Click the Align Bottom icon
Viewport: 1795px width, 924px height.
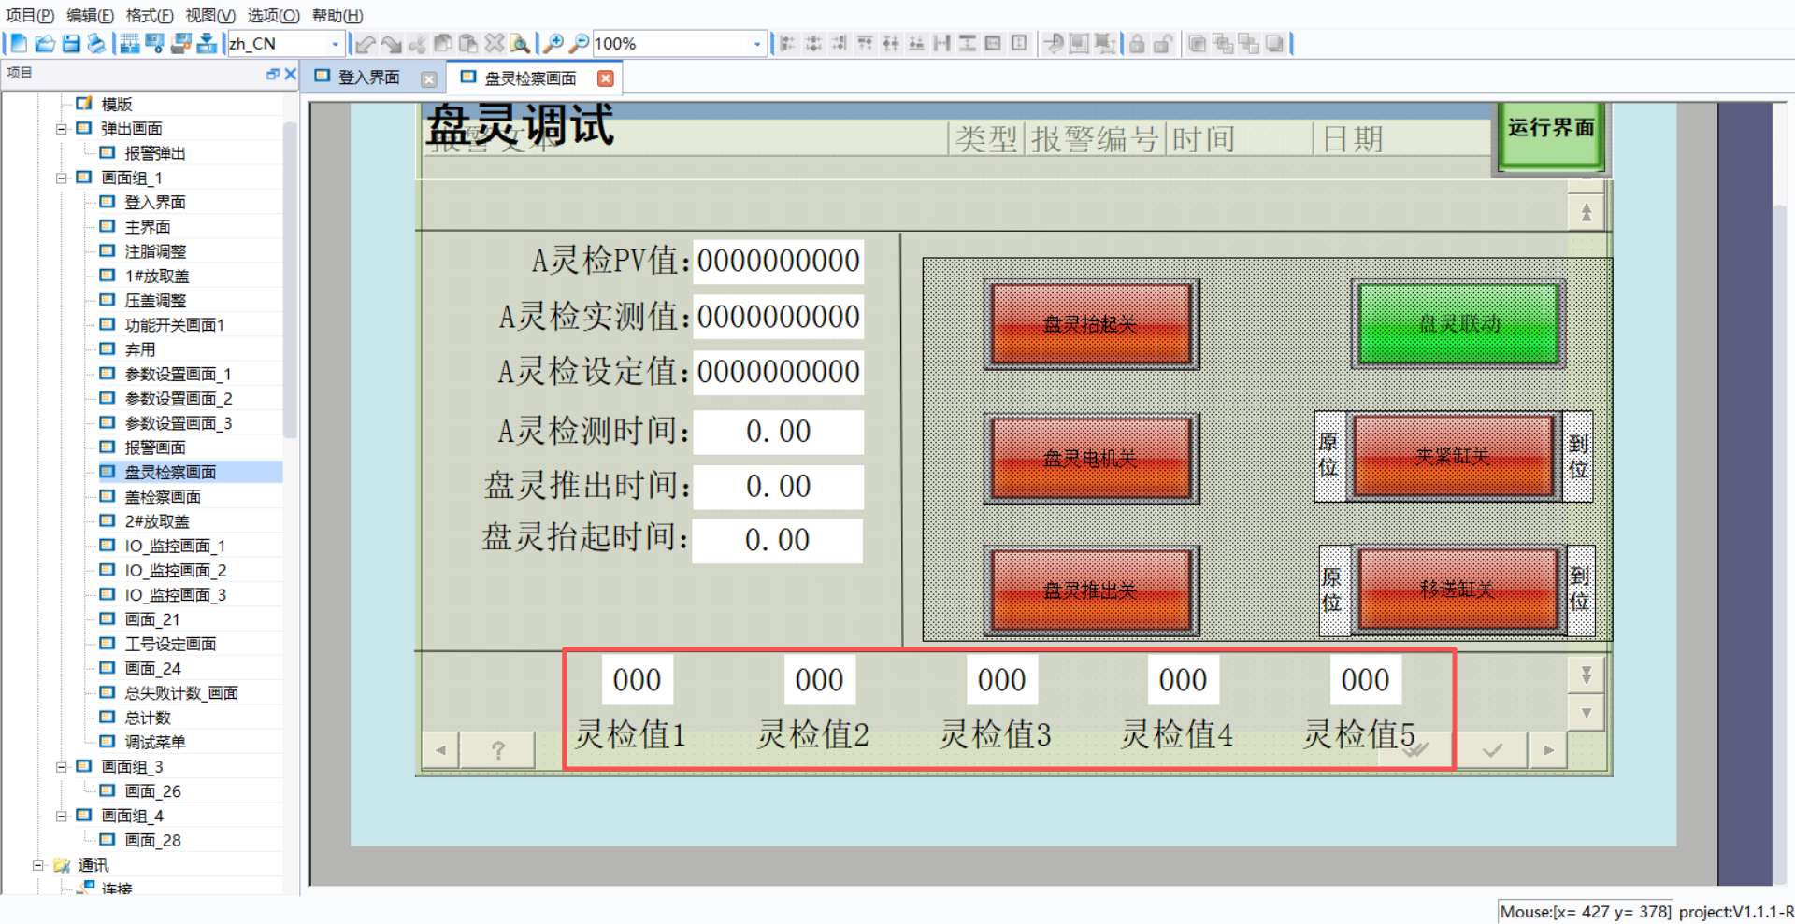(917, 43)
